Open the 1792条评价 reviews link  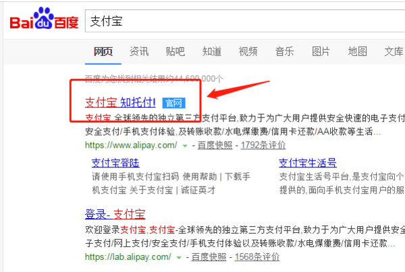click(263, 145)
